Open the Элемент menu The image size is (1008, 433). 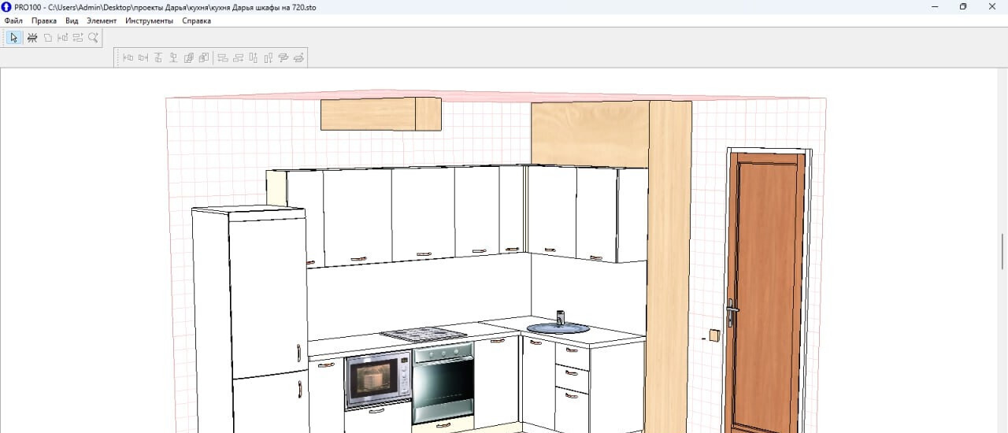click(x=102, y=21)
